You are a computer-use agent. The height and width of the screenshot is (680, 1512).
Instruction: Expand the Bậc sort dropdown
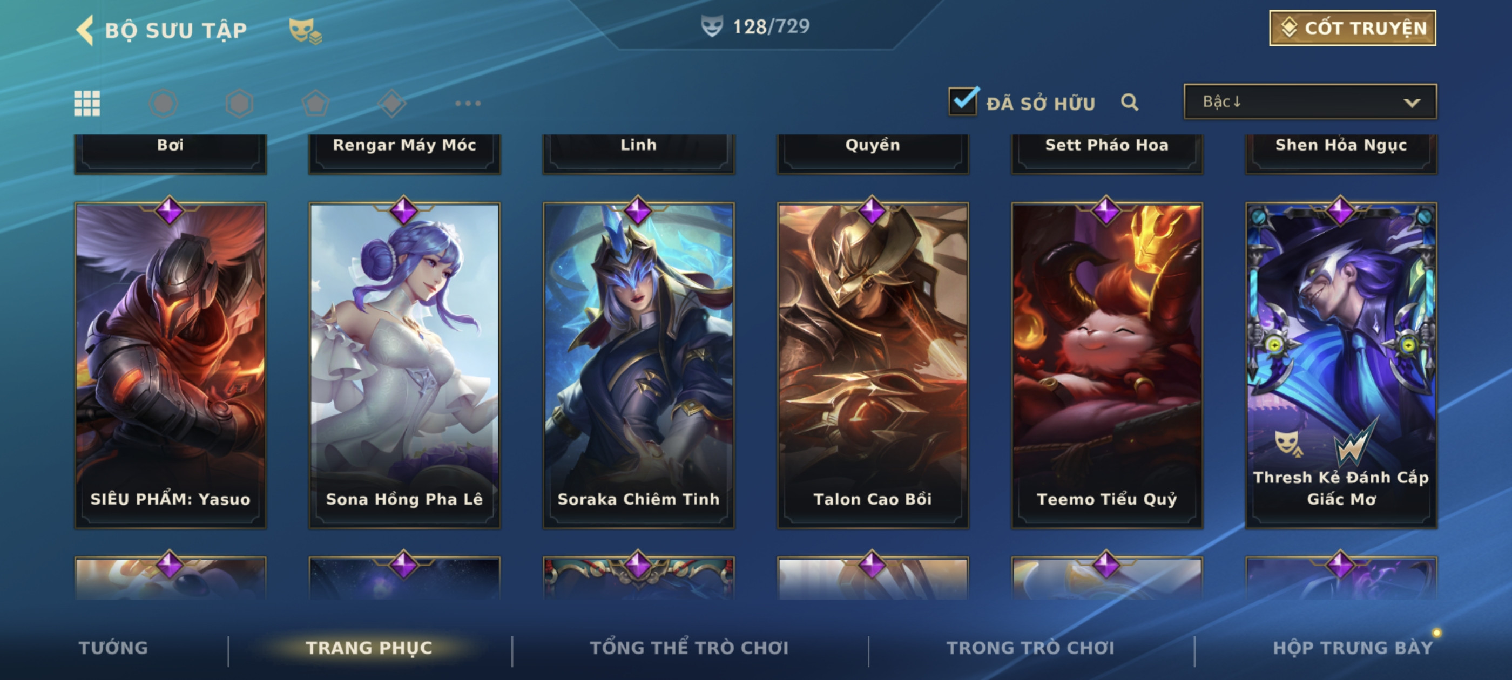point(1310,101)
